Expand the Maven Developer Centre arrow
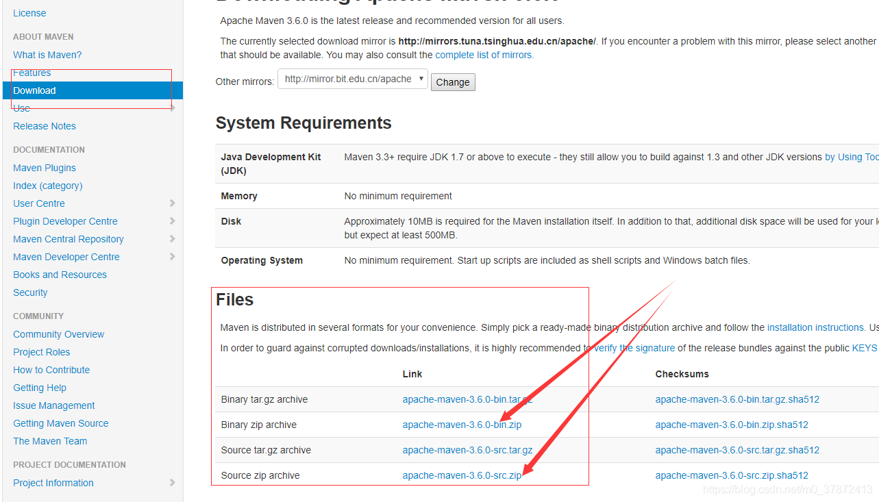The image size is (879, 502). 172,257
